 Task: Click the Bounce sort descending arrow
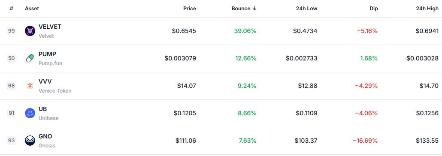coord(254,9)
